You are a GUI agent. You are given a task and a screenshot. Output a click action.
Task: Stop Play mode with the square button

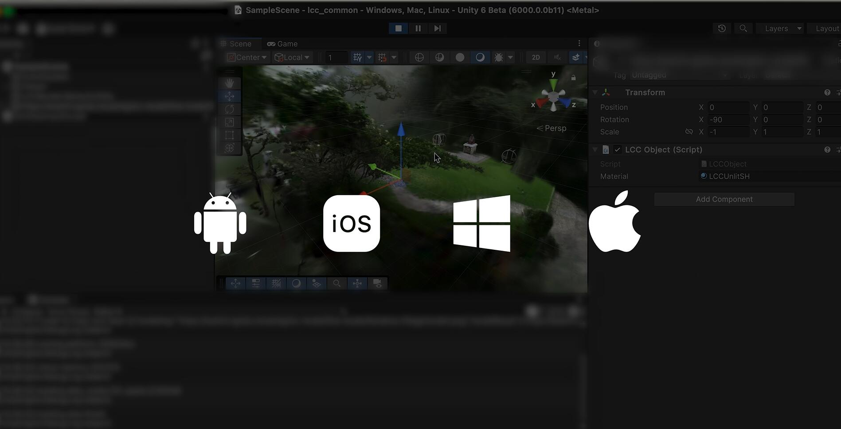(x=398, y=28)
